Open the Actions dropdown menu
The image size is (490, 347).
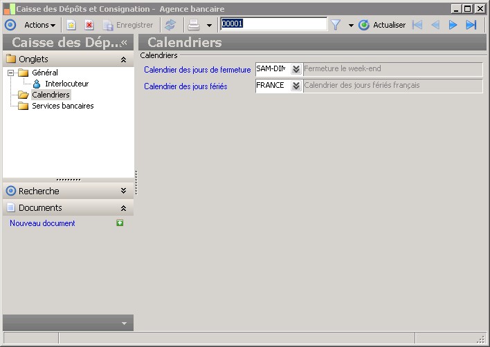pos(39,25)
